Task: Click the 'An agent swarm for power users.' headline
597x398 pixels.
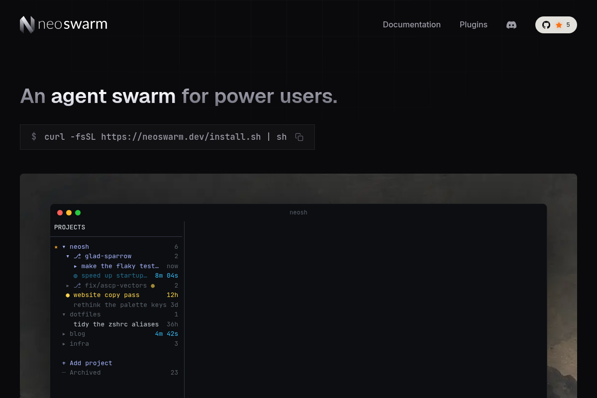Action: point(179,96)
